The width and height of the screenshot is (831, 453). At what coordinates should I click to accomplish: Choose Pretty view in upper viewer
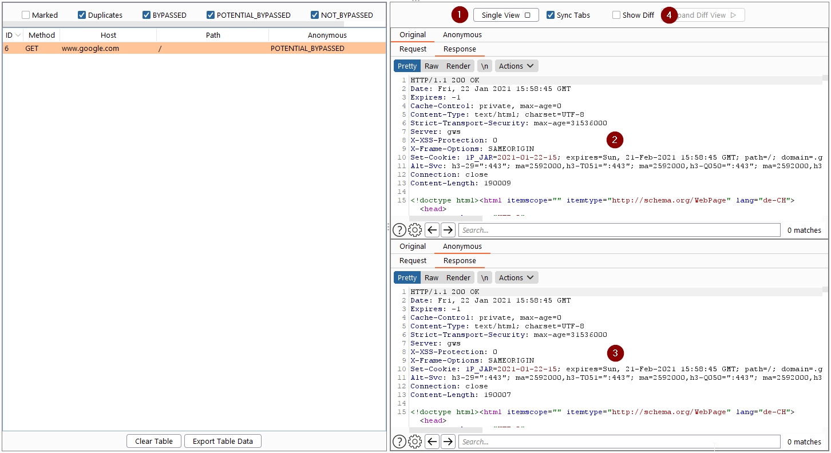point(407,66)
